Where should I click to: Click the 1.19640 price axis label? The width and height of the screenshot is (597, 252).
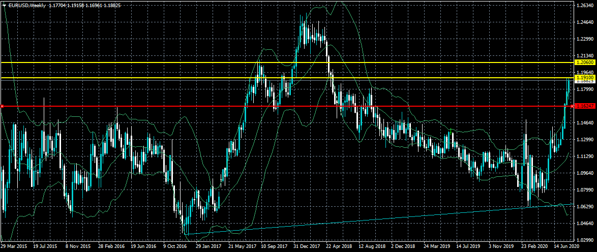pos(585,73)
